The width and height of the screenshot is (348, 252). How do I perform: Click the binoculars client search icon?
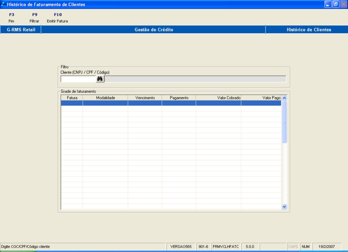[x=100, y=78]
